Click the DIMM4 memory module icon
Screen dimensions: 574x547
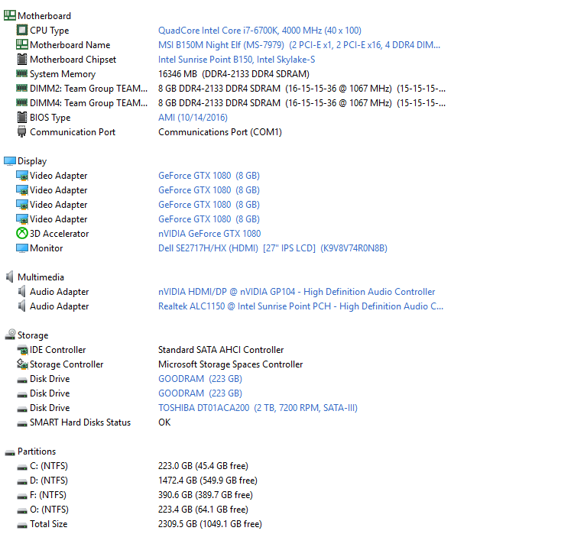pos(22,102)
